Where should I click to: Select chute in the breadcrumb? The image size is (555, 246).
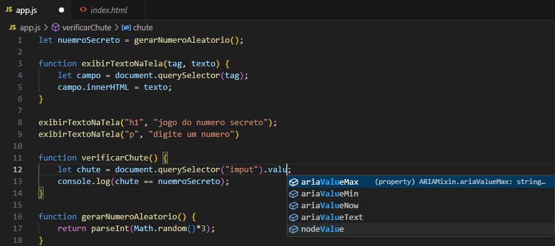tap(143, 27)
